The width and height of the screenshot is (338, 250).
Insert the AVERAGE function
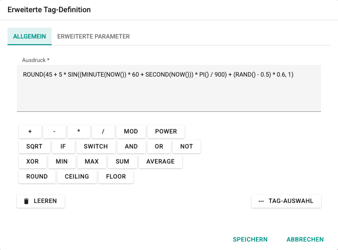(x=161, y=162)
